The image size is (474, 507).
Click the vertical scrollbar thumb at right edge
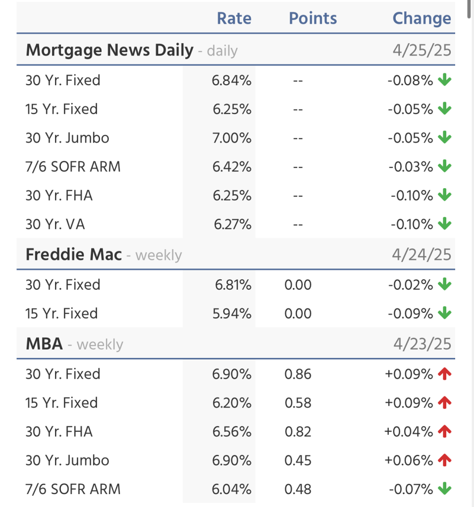pyautogui.click(x=469, y=10)
